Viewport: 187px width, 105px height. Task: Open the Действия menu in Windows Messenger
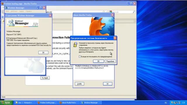[14, 11]
